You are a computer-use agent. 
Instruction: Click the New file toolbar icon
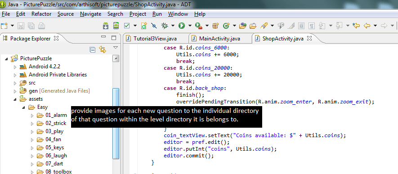pyautogui.click(x=4, y=26)
